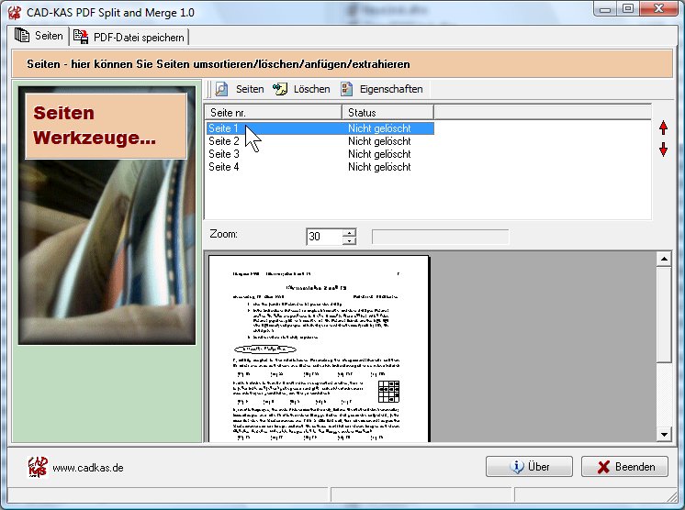Click the CAD-KAS logo at bottom left

point(37,467)
